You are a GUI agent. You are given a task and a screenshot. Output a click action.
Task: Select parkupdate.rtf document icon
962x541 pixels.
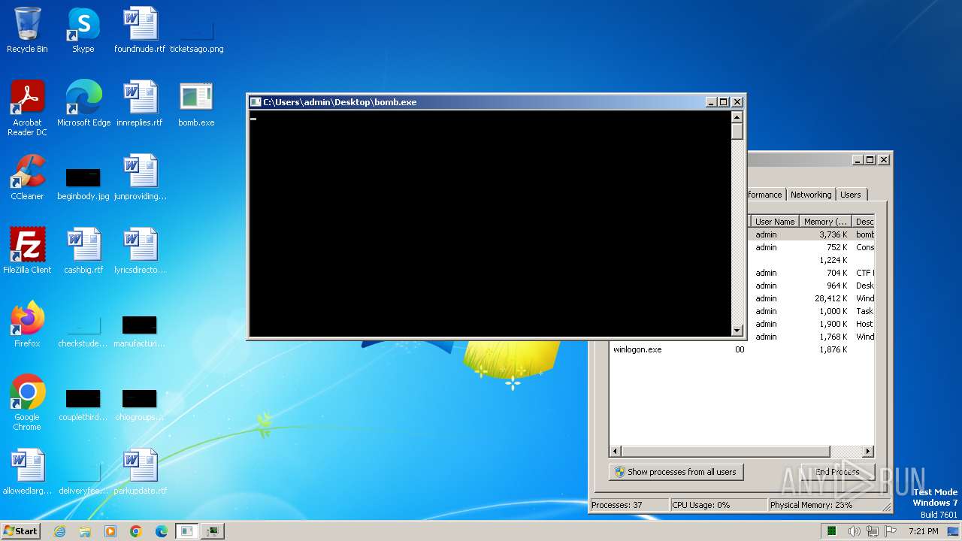(x=140, y=472)
